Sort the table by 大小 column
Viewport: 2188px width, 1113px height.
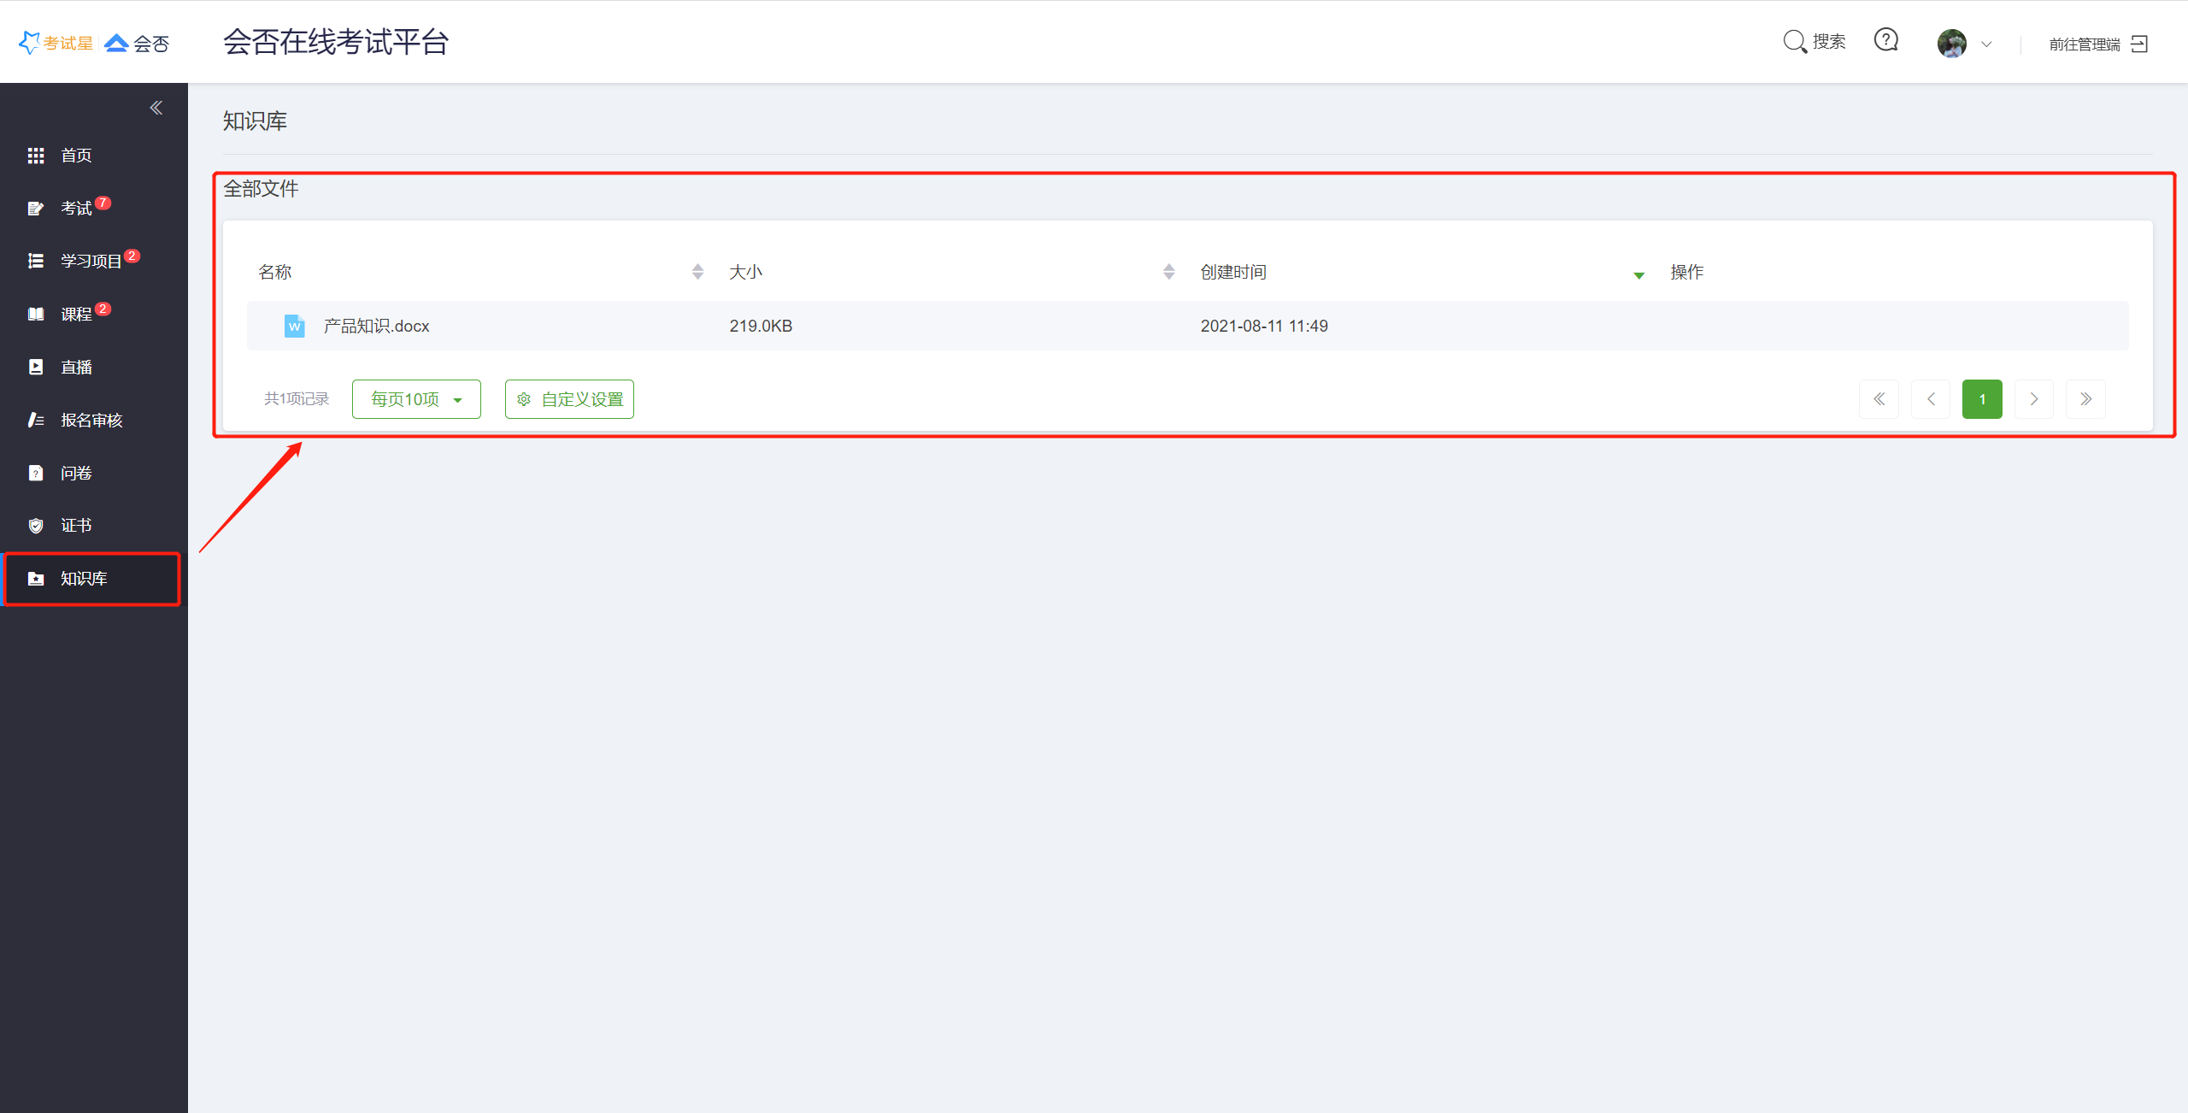coord(1168,272)
